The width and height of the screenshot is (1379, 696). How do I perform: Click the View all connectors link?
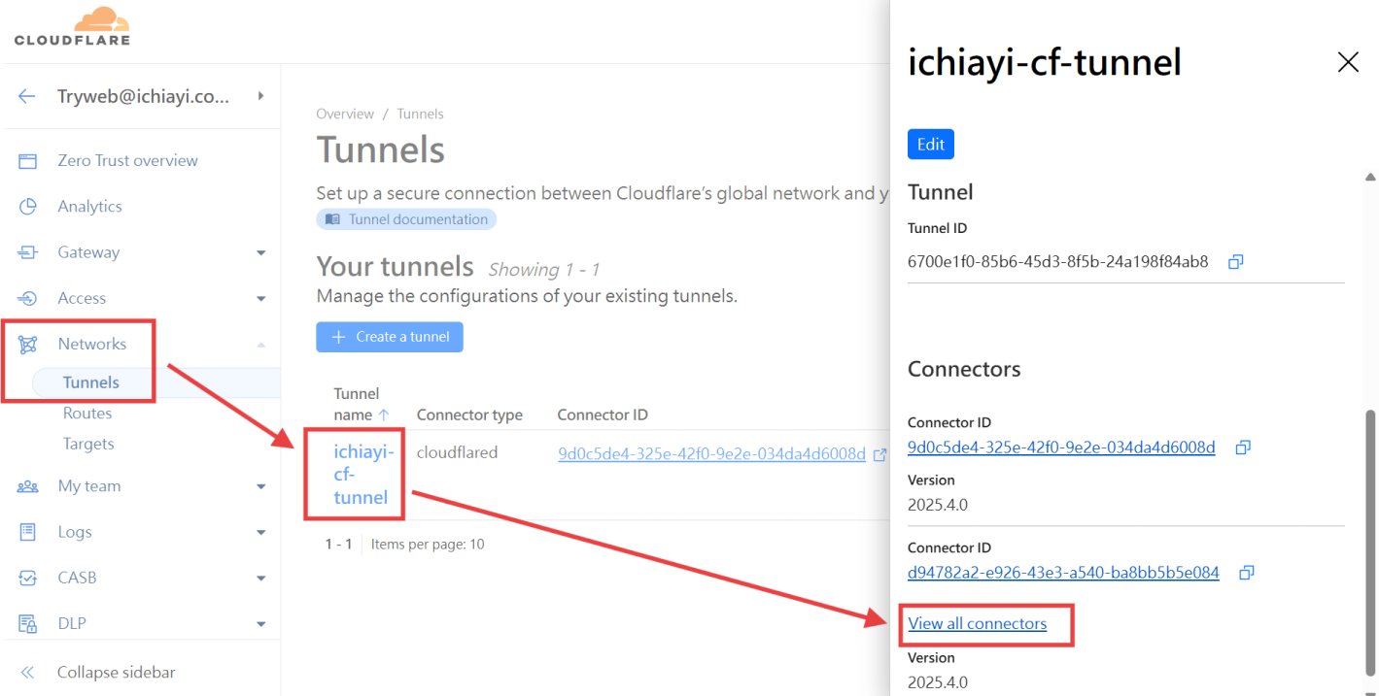[977, 623]
